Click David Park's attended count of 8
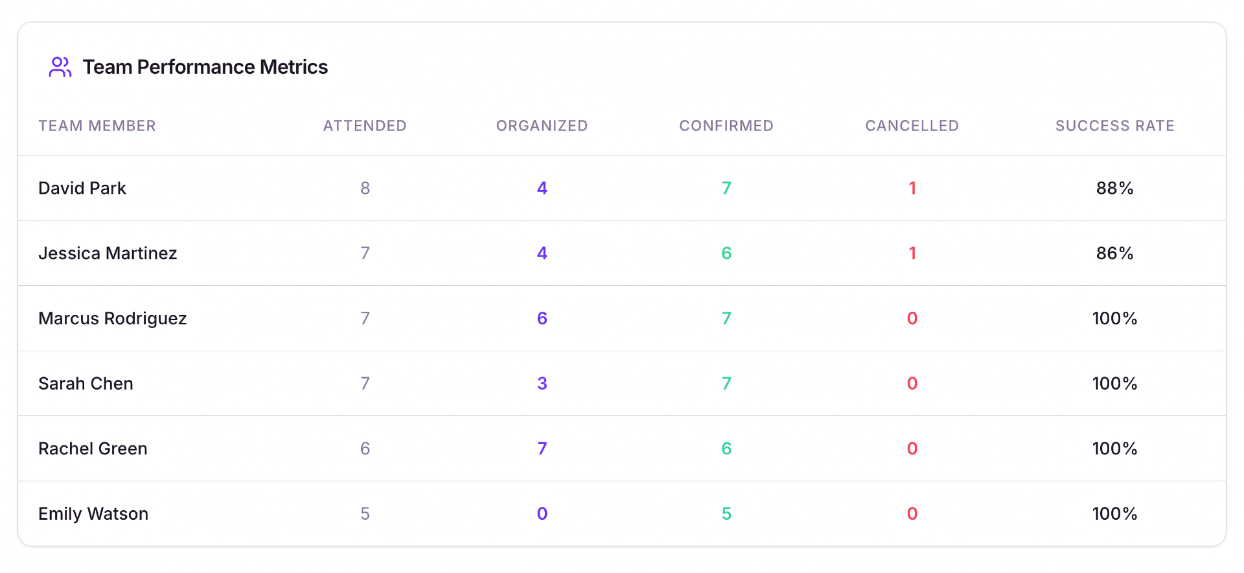This screenshot has height=573, width=1244. tap(365, 188)
